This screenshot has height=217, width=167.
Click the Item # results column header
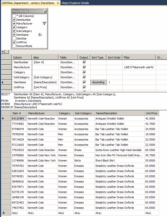coord(19,113)
